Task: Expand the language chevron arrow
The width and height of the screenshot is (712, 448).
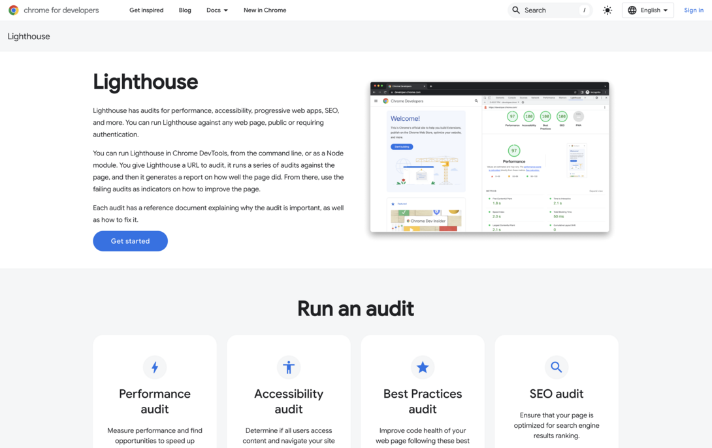Action: (x=664, y=10)
